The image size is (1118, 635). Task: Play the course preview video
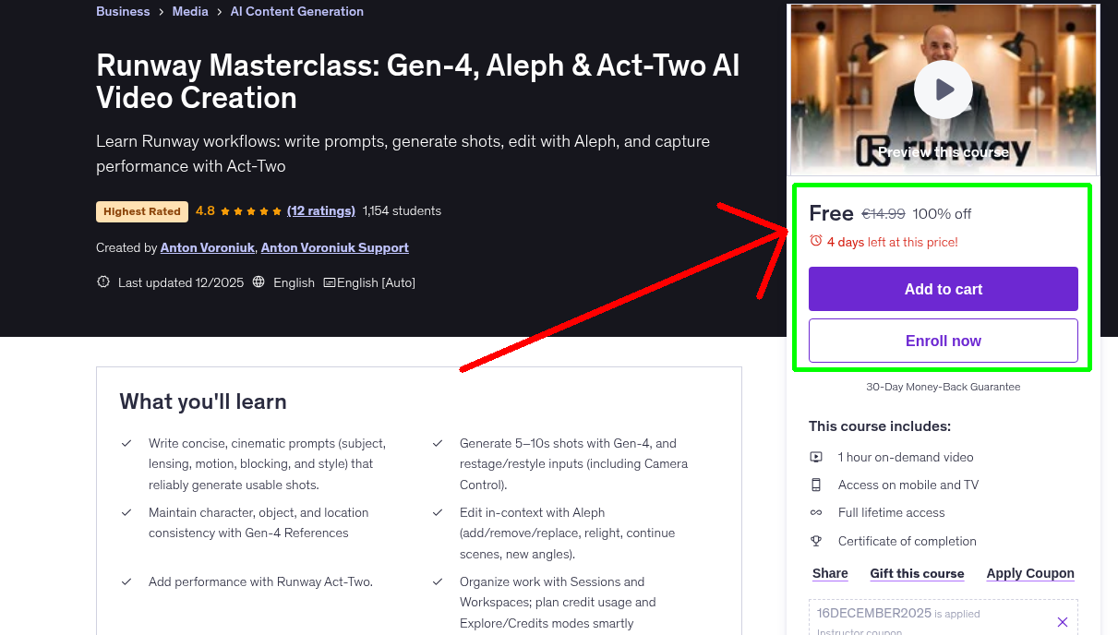[943, 89]
